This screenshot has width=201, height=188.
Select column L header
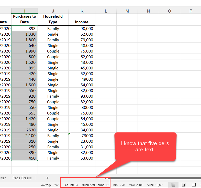point(106,11)
